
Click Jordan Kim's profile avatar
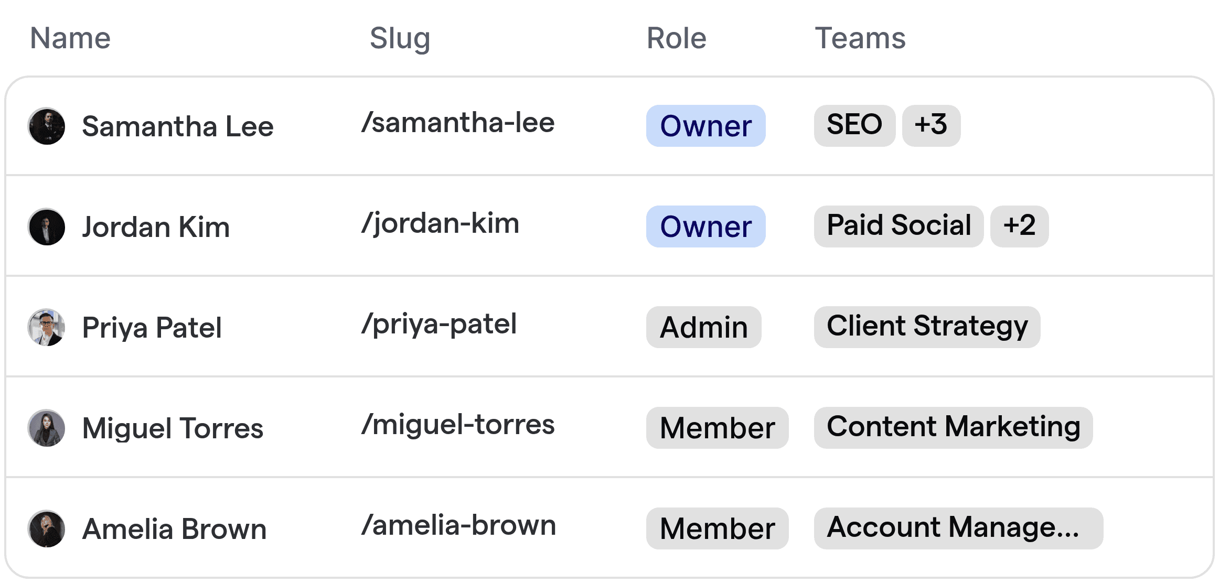pyautogui.click(x=46, y=226)
